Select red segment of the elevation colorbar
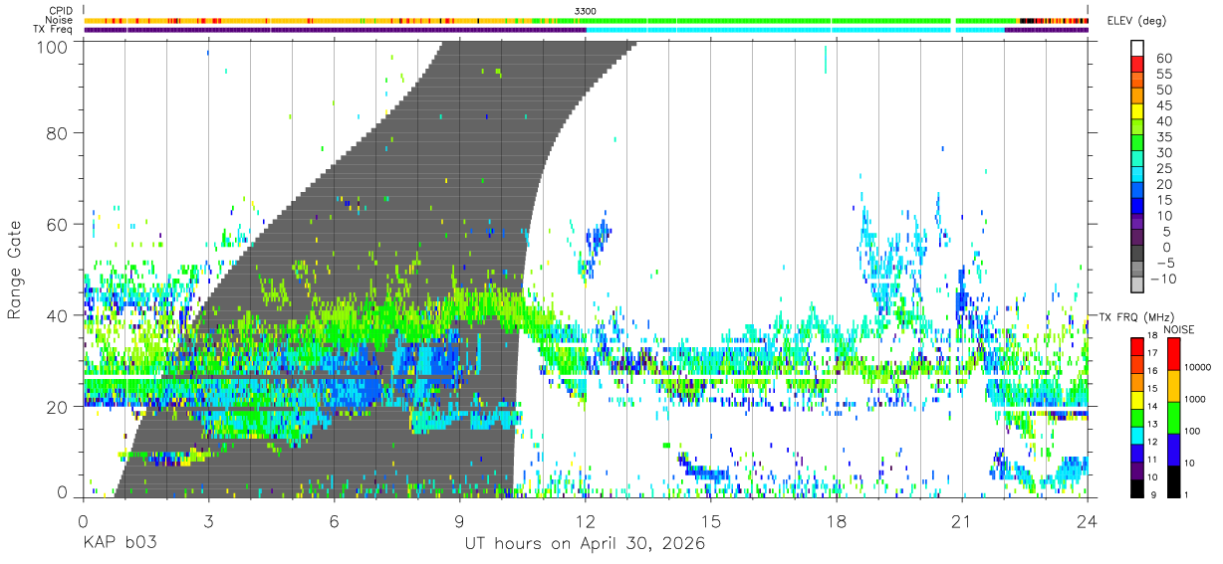The image size is (1223, 564). click(x=1137, y=65)
